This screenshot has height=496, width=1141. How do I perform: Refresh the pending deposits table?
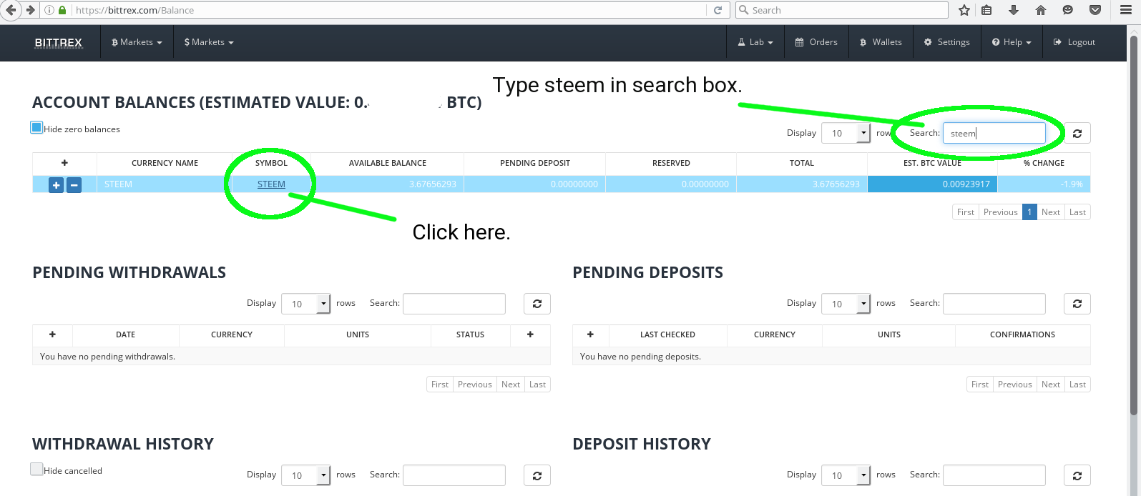tap(1077, 304)
